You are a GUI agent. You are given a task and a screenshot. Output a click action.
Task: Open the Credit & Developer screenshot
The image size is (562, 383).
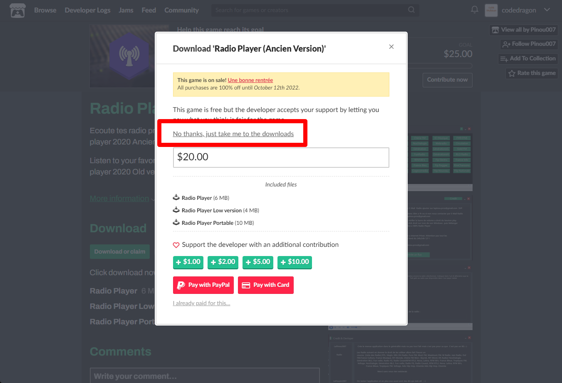point(401,359)
